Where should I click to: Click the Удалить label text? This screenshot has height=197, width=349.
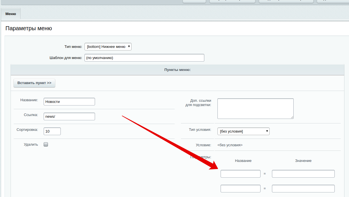point(31,145)
